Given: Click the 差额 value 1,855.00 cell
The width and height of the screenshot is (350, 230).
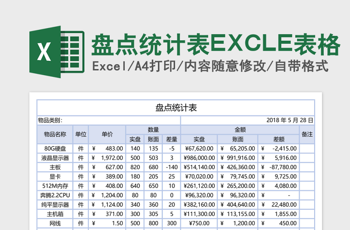Looking at the screenshot, I should pyautogui.click(x=279, y=214).
